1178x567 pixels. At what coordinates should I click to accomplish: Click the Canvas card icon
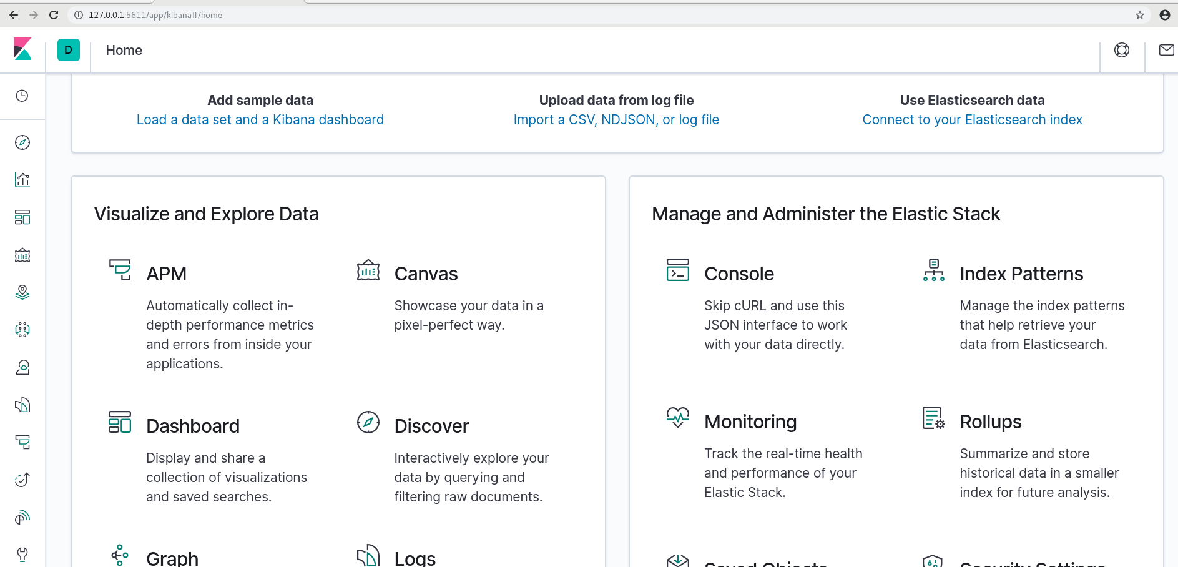tap(368, 270)
